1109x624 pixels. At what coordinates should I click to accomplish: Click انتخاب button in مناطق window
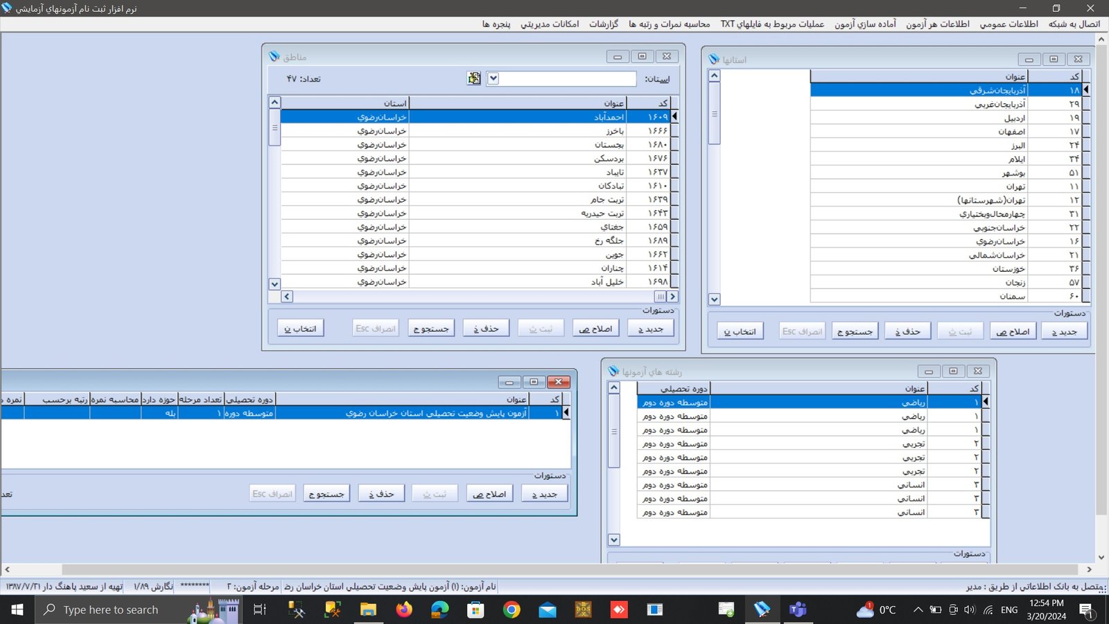300,329
